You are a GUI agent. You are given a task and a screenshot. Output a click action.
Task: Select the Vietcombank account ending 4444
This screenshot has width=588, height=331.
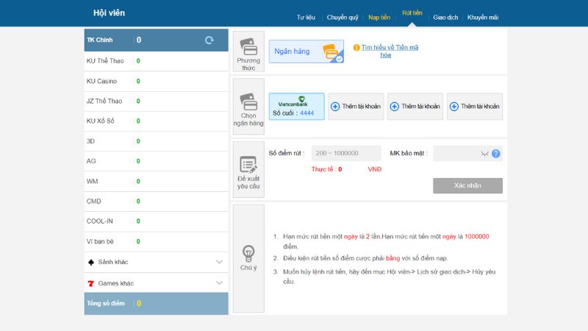(x=296, y=107)
